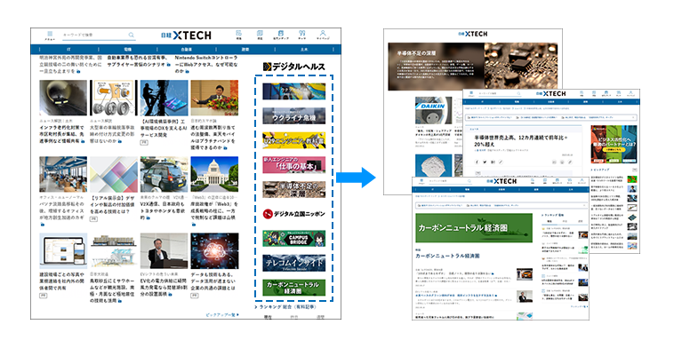The height and width of the screenshot is (348, 674).
Task: Click user icon in semiconductor article page header
Action: coord(630,92)
